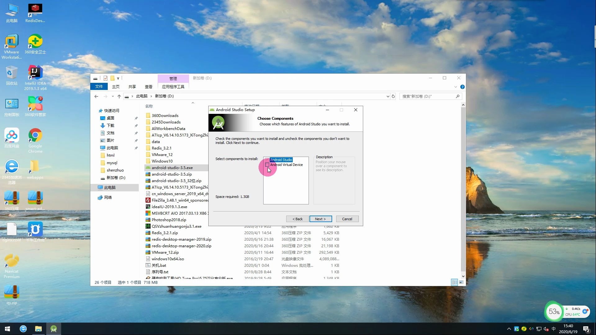596x335 pixels.
Task: Select the 管理 contextual tab
Action: pyautogui.click(x=173, y=78)
